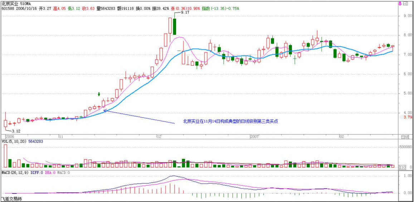
Task: Click the magenta up-down arrow icon
Action: pyautogui.click(x=400, y=4)
